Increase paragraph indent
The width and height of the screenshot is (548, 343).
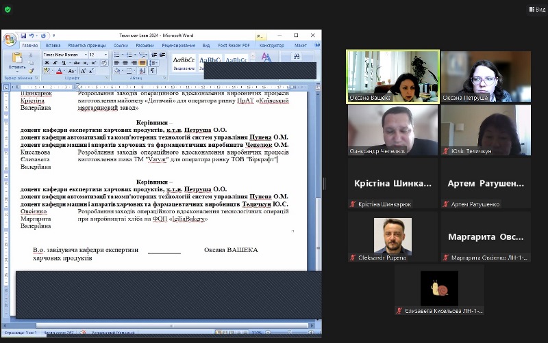[x=162, y=55]
